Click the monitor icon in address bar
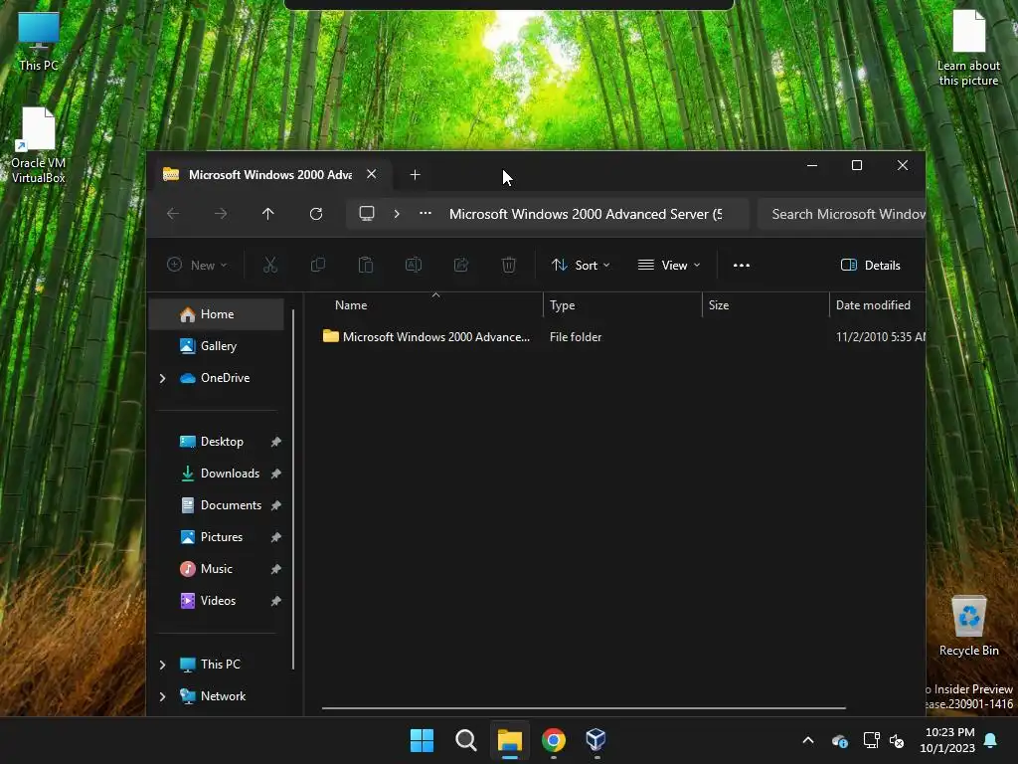This screenshot has width=1018, height=764. point(367,214)
